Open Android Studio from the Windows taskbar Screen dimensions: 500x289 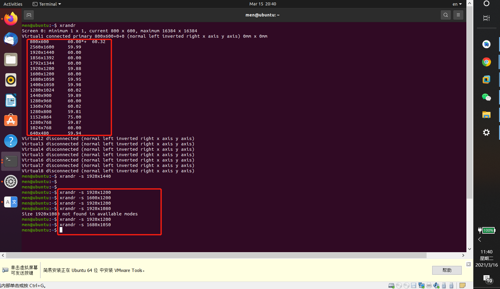coord(487,44)
